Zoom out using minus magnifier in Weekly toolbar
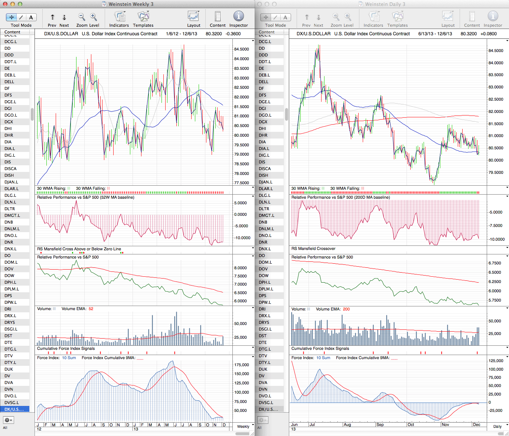This screenshot has height=436, width=509. tap(82, 17)
